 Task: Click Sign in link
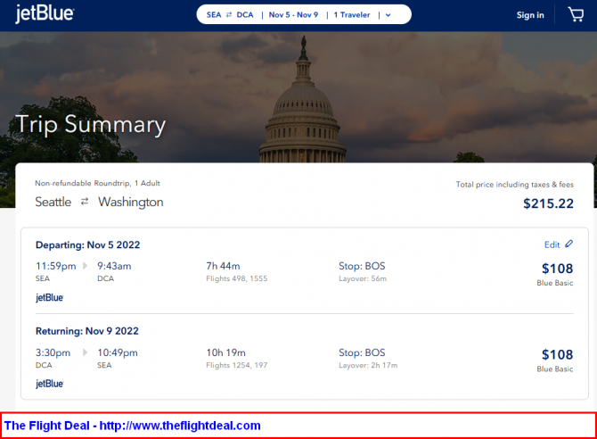pyautogui.click(x=530, y=15)
